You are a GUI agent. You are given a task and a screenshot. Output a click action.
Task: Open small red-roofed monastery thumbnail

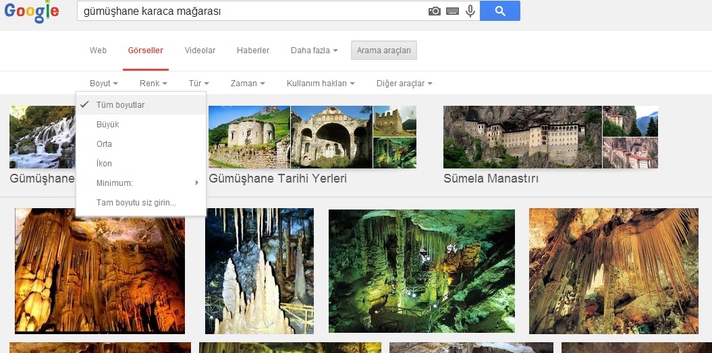(x=630, y=153)
